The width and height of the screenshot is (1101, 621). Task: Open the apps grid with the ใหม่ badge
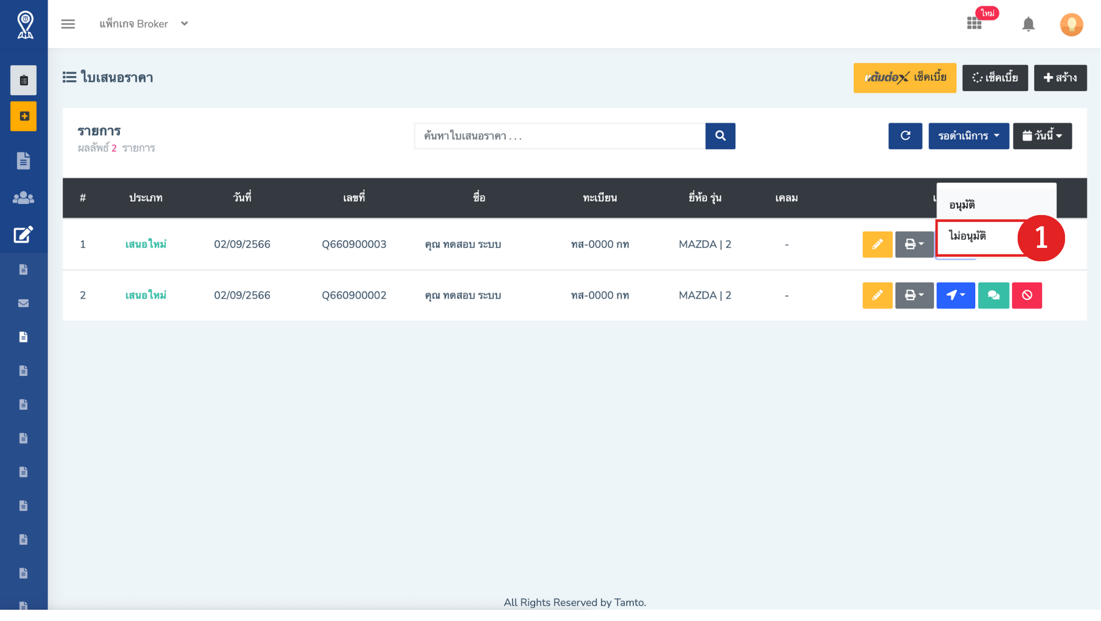pyautogui.click(x=974, y=24)
